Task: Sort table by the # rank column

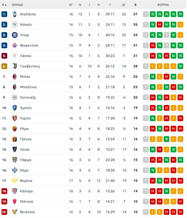Action: (x=4, y=5)
